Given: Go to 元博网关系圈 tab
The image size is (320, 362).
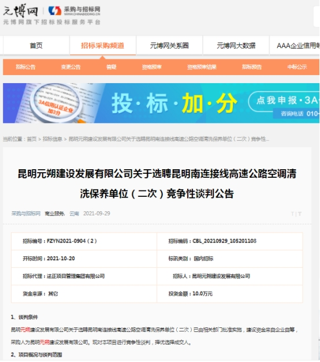Looking at the screenshot, I should [x=169, y=46].
